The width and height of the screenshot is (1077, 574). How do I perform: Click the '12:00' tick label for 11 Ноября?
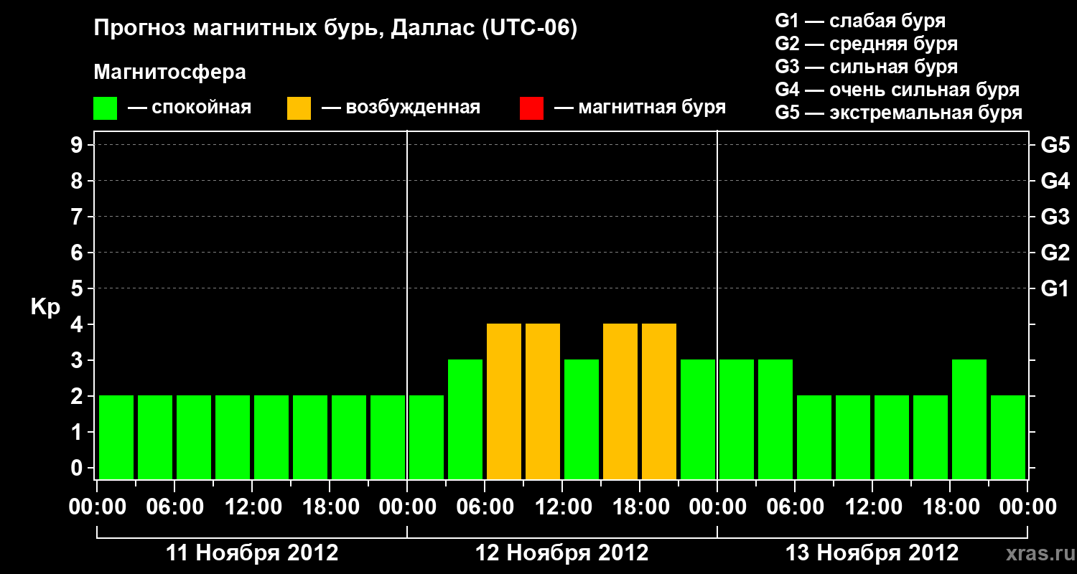click(252, 507)
